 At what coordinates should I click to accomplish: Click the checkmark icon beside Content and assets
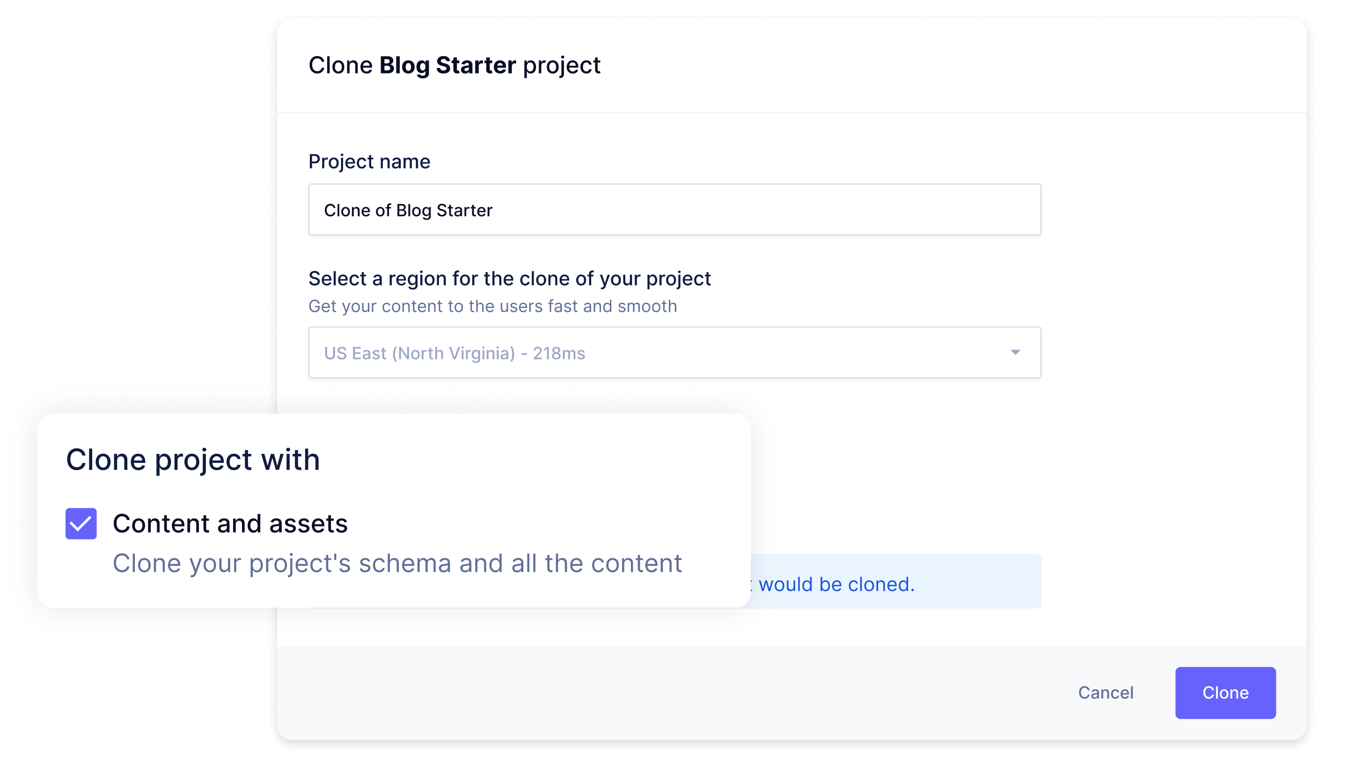tap(81, 524)
